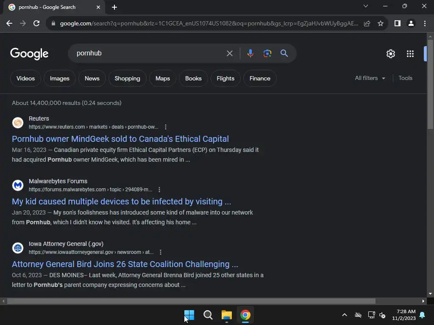Clear the search box text
This screenshot has height=325, width=434.
click(x=229, y=53)
